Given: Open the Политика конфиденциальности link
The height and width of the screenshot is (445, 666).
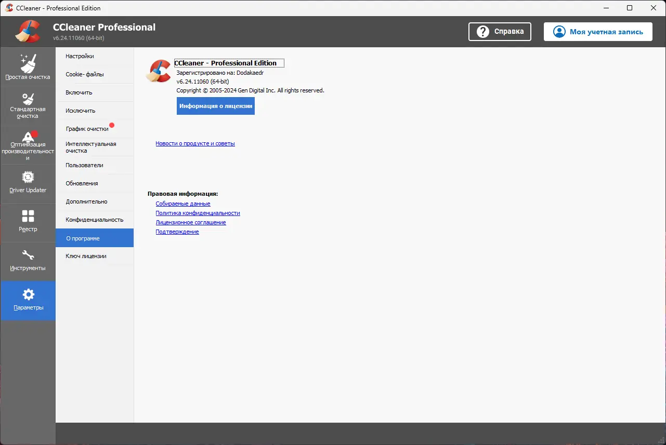Looking at the screenshot, I should (198, 213).
